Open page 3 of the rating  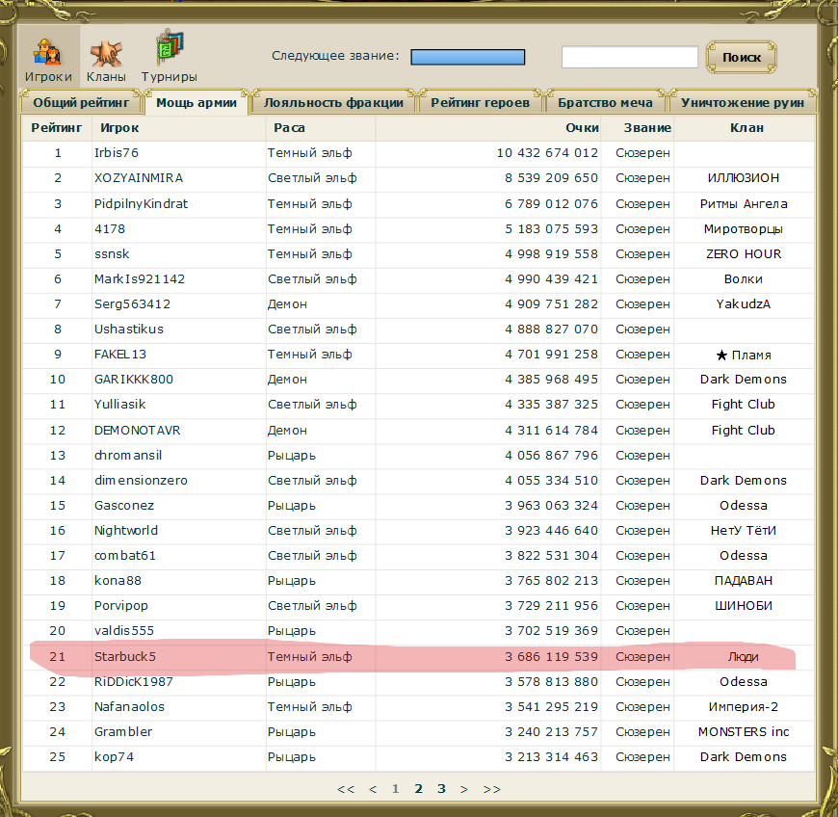pos(441,789)
